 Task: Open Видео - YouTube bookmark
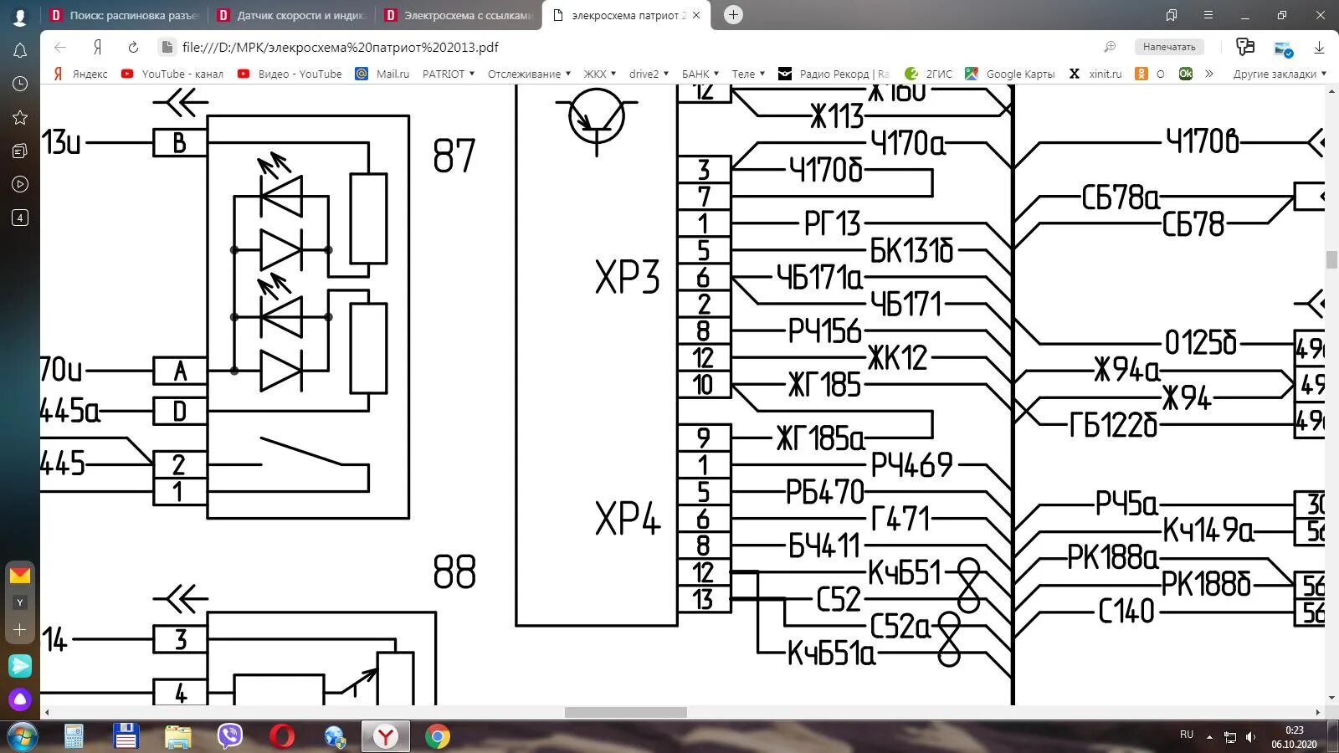[290, 74]
